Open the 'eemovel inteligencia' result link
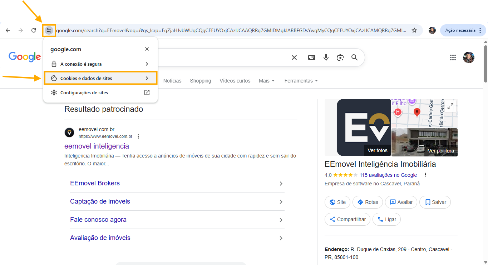The image size is (488, 265). pyautogui.click(x=97, y=146)
